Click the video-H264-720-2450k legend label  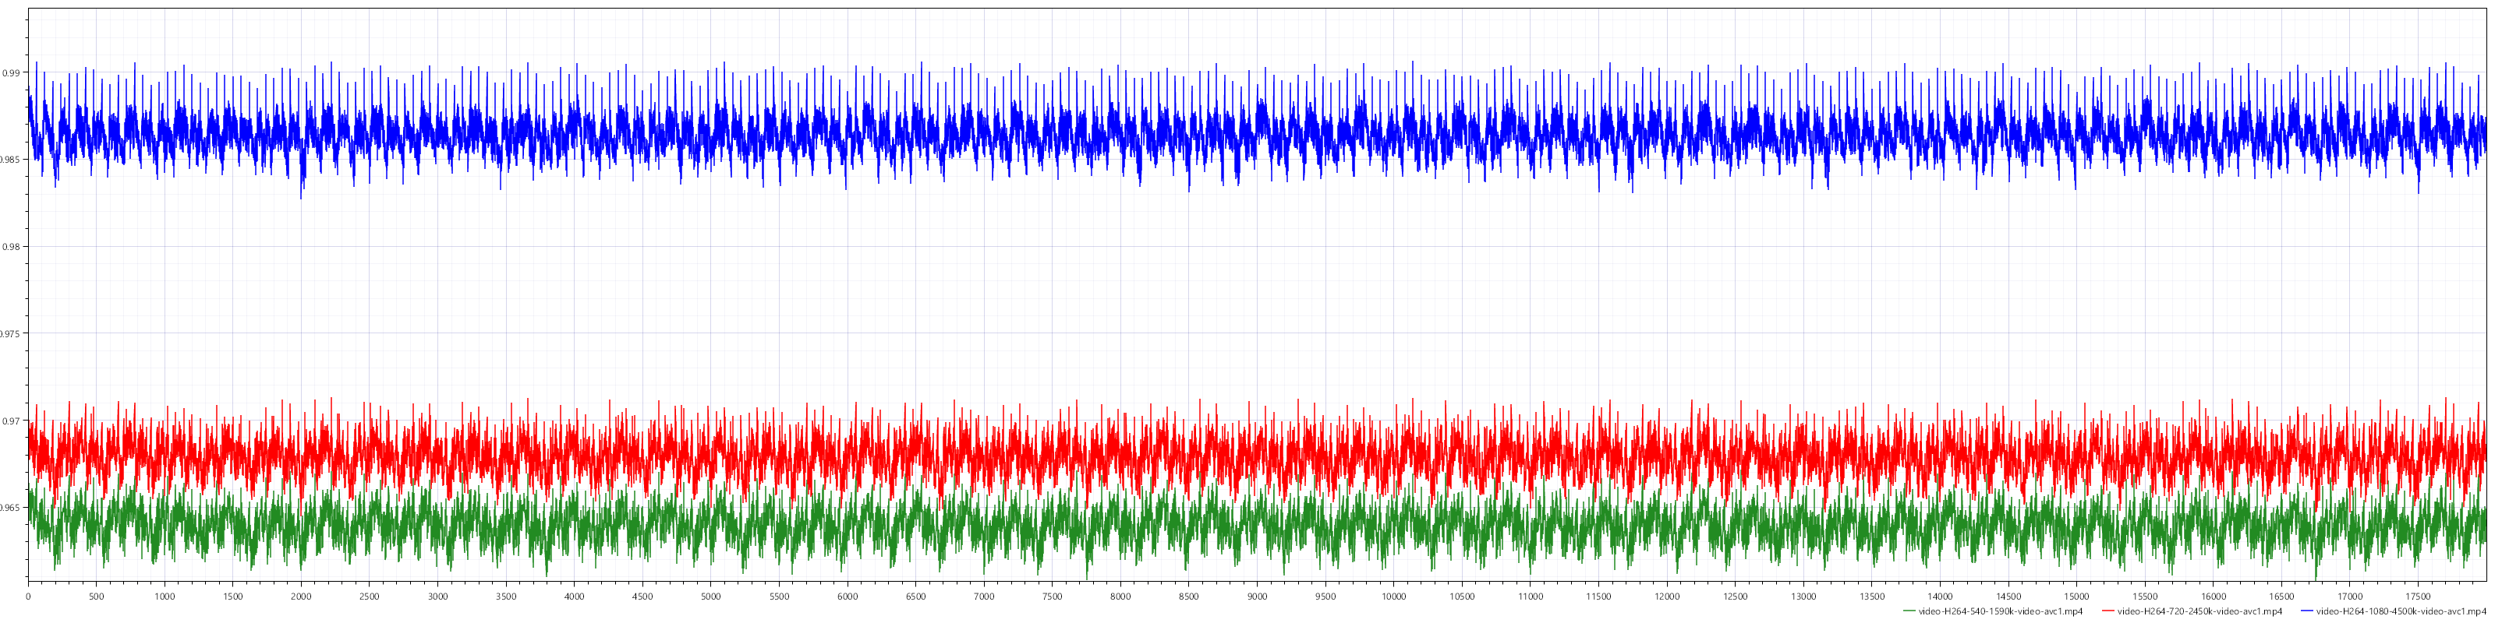(x=2199, y=611)
